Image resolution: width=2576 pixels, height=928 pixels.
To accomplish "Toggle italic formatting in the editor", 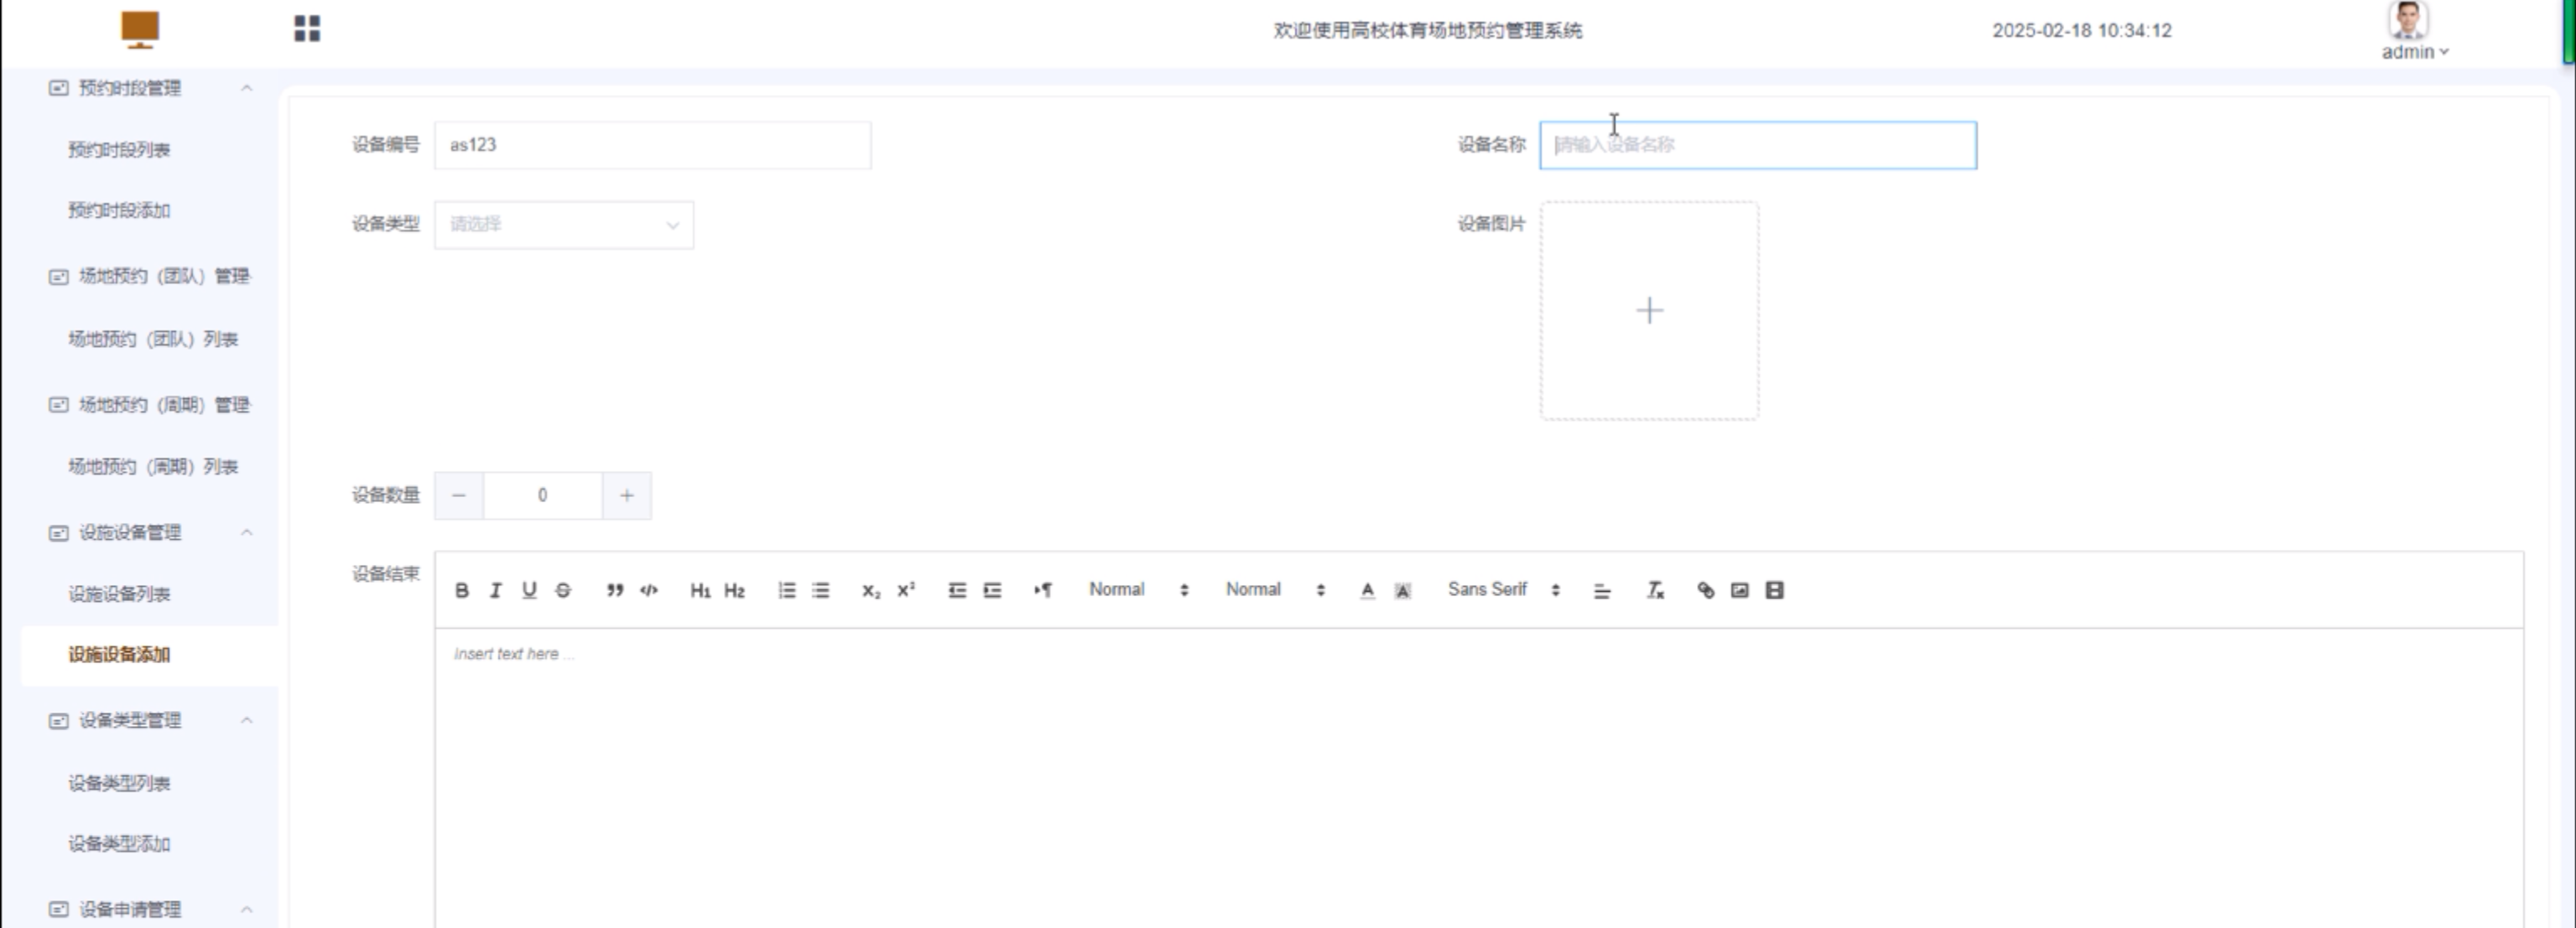I will [x=495, y=590].
